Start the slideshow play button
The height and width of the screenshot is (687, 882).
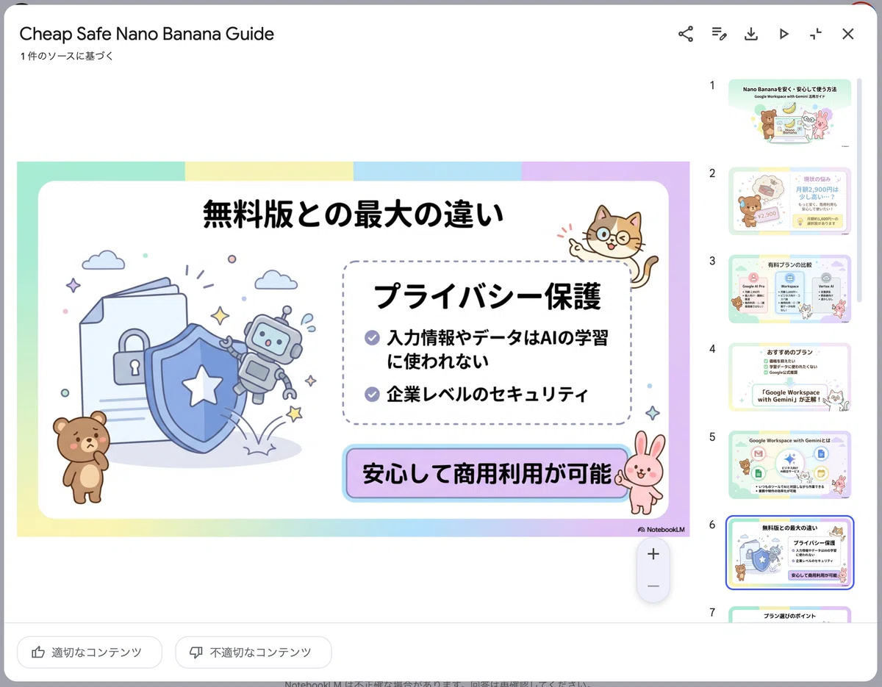pos(784,34)
